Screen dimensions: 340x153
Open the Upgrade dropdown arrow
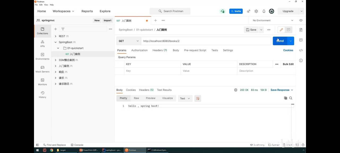tap(301, 11)
